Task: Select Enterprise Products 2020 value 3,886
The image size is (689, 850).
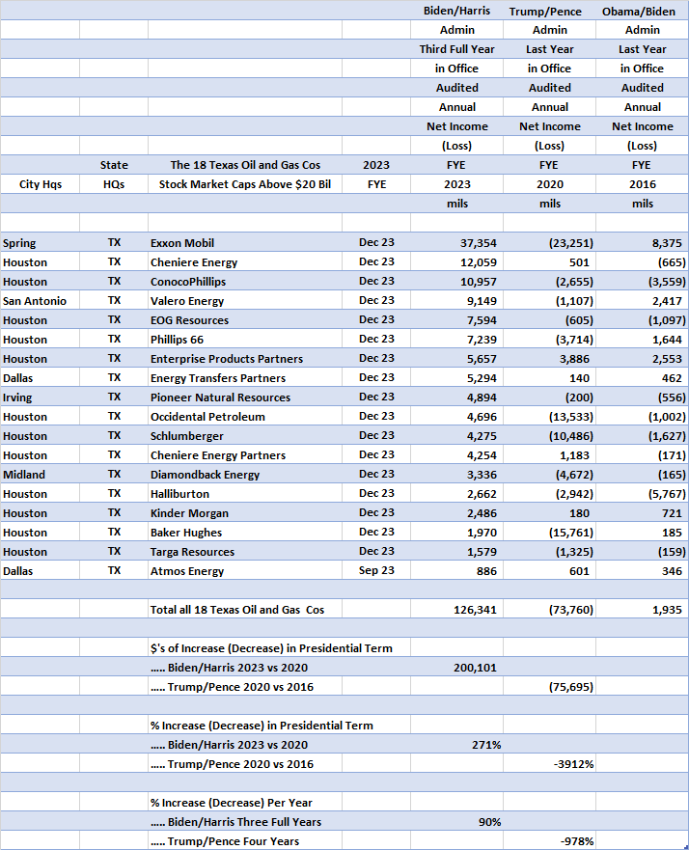Action: (549, 358)
